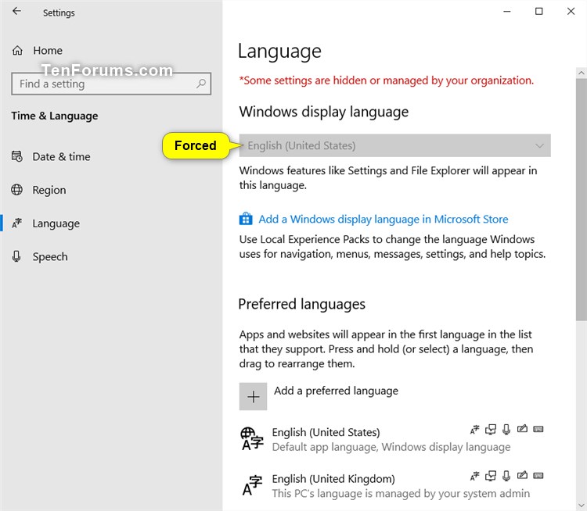Select the Language page
587x511 pixels.
click(56, 223)
